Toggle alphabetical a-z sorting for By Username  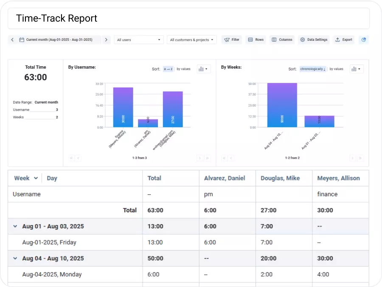[167, 69]
